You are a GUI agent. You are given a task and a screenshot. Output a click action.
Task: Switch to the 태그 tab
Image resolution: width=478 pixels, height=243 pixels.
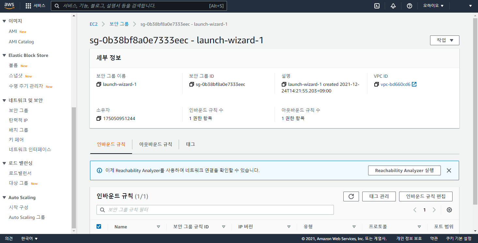[x=190, y=144]
